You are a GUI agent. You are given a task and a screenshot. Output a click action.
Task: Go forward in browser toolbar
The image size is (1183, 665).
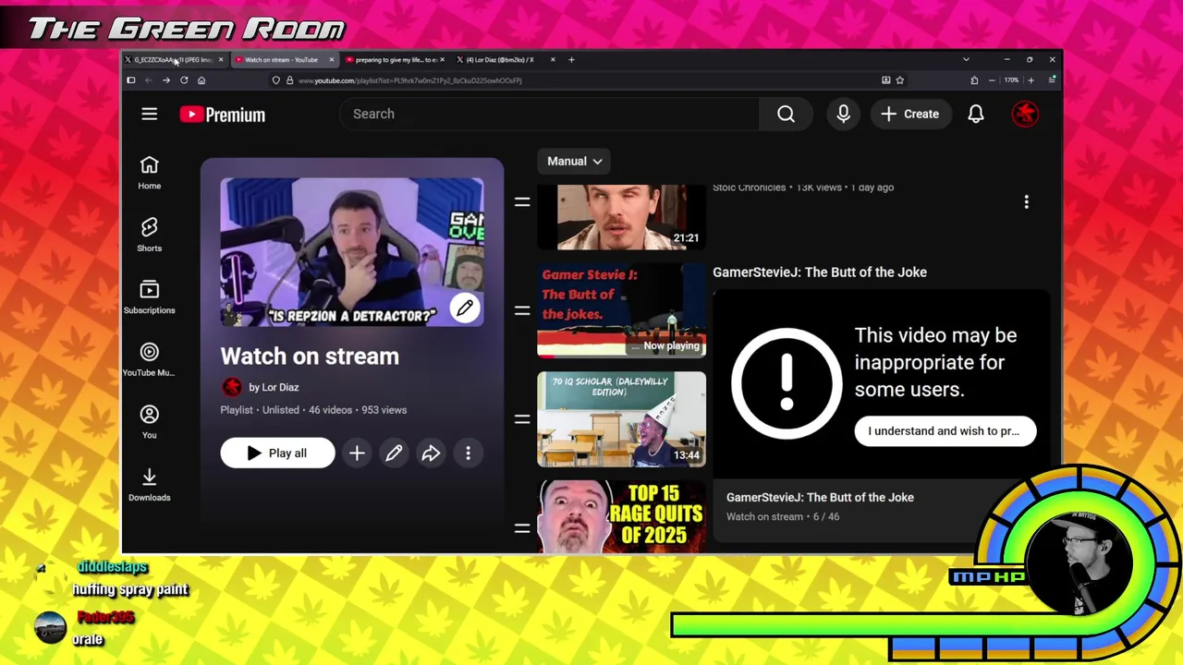click(166, 80)
